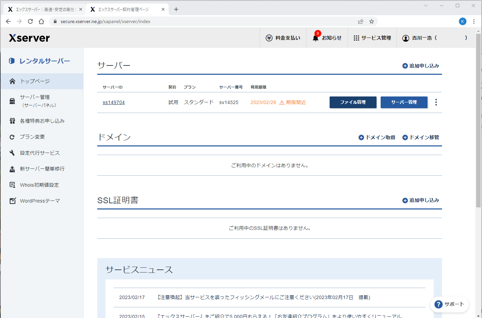
Task: Open the 吉川一浩 account menu
Action: [434, 38]
